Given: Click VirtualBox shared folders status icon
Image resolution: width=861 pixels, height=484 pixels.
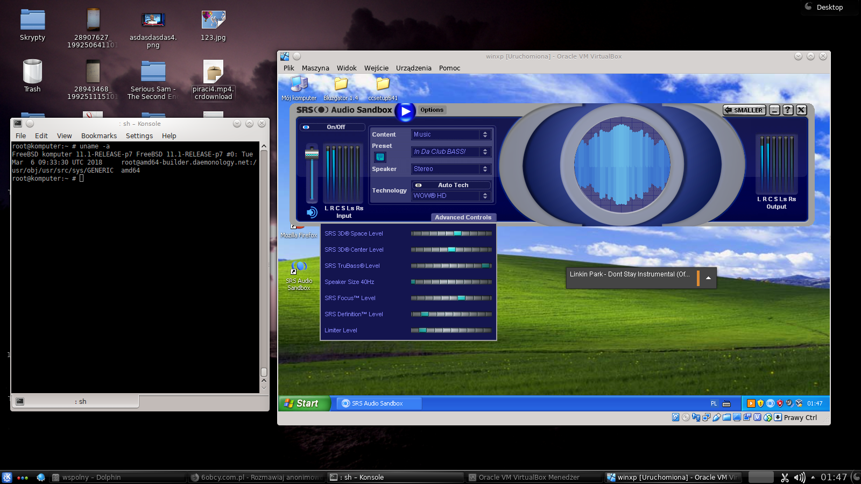Looking at the screenshot, I should click(726, 417).
